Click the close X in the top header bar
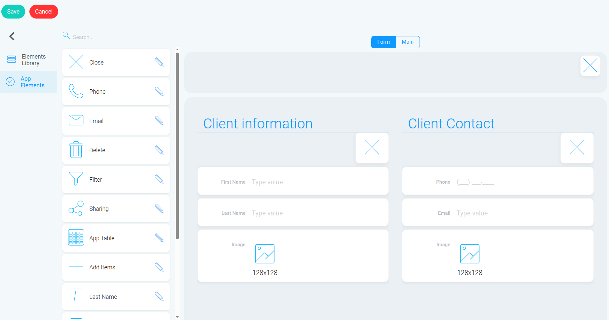This screenshot has height=320, width=609. tap(590, 66)
